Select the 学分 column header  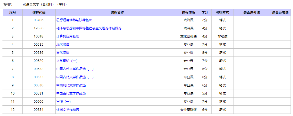tap(205, 12)
